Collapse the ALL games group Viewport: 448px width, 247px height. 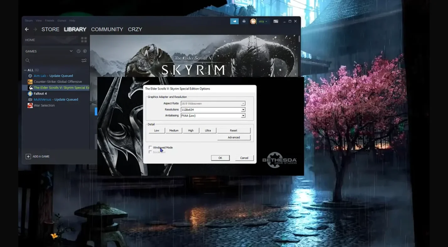tap(26, 70)
